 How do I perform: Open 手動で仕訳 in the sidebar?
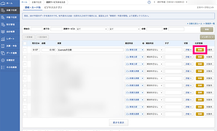tap(10, 17)
